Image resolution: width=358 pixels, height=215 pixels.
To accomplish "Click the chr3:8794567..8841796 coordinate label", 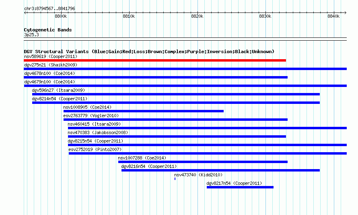I will 49,8.
